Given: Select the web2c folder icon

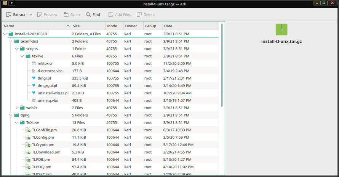Looking at the screenshot, I should pos(22,108).
